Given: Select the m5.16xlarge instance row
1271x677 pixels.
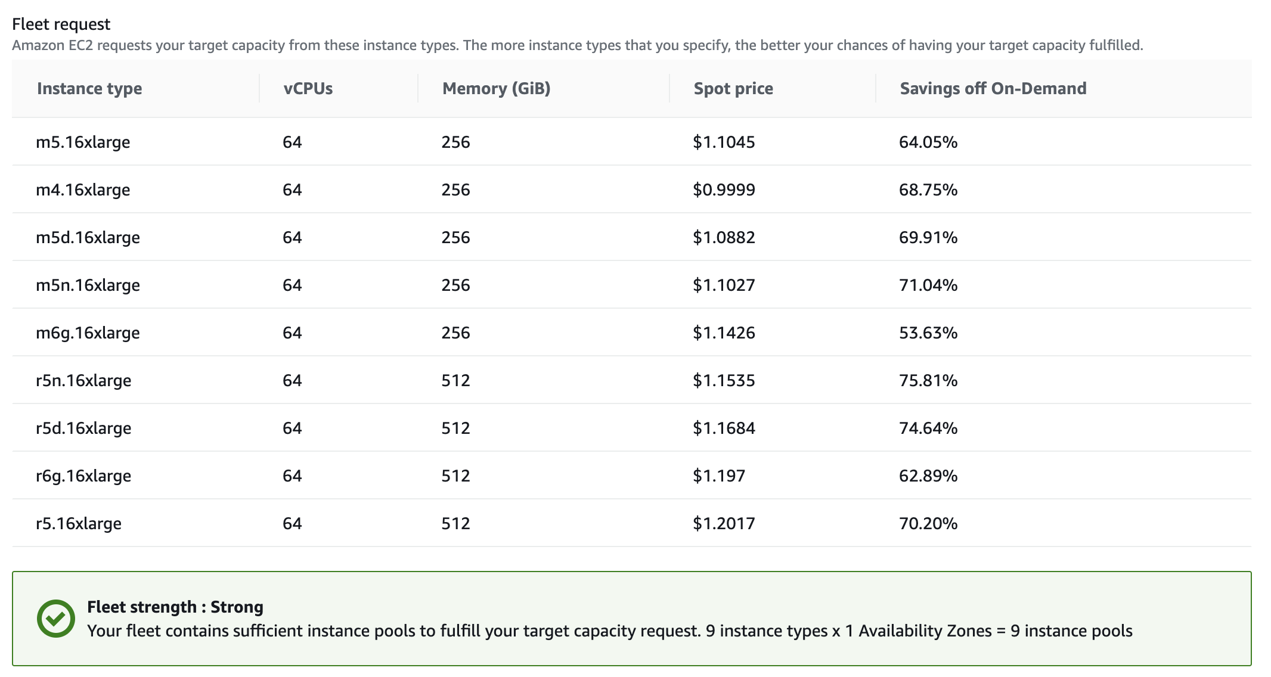Looking at the screenshot, I should pos(632,142).
